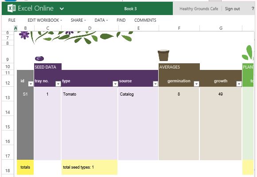Select the Tomato cell in type column
Image resolution: width=257 pixels, height=177 pixels.
90,94
